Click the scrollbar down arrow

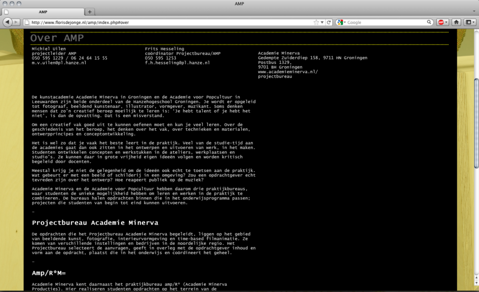coord(476,283)
